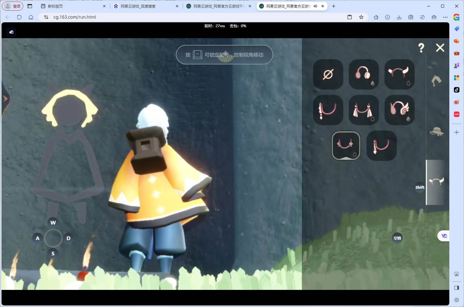464x307 pixels.
Task: Open a new browser tab
Action: tap(334, 6)
